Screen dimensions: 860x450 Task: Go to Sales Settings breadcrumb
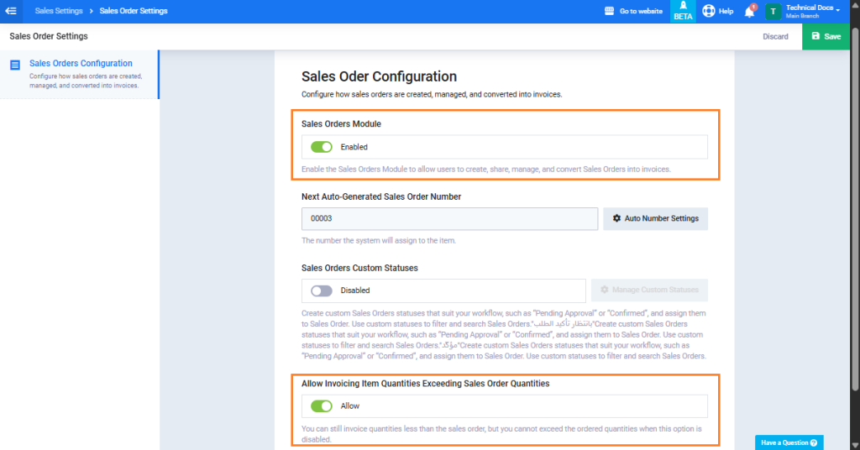(x=59, y=11)
